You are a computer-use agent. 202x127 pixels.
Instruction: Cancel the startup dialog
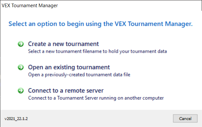[185, 118]
